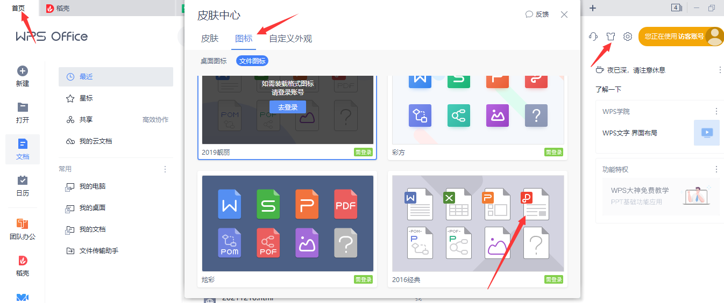
Task: Click the window count indicator showing 4
Action: pyautogui.click(x=677, y=8)
